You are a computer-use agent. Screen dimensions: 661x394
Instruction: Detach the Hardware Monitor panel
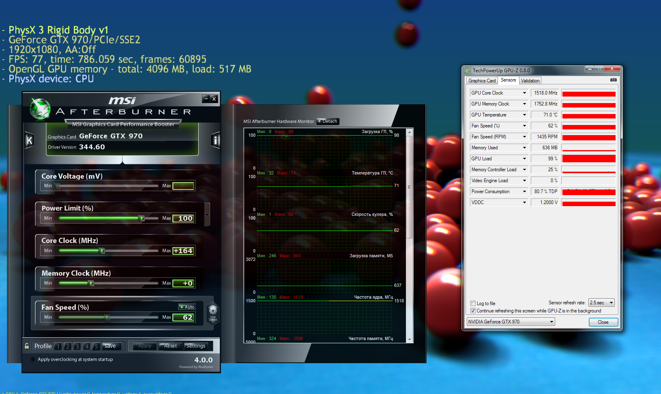click(328, 121)
